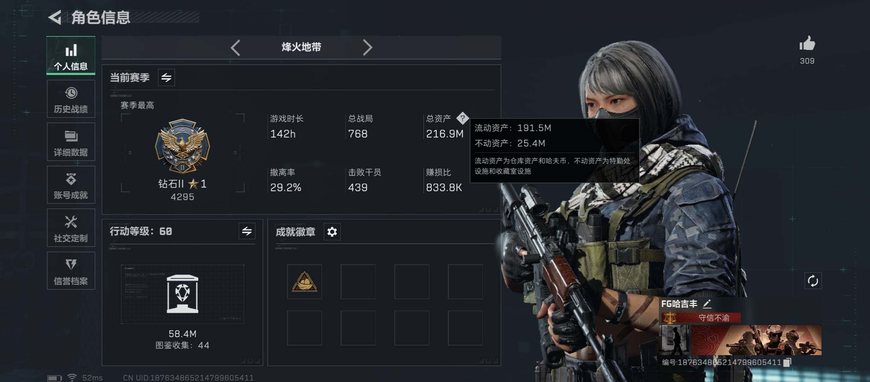Open 成就徽章 badge settings gear
The image size is (870, 382).
(332, 232)
